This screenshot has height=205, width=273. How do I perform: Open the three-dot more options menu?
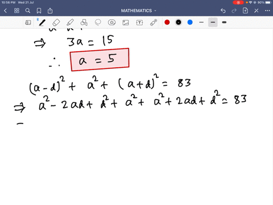[267, 11]
